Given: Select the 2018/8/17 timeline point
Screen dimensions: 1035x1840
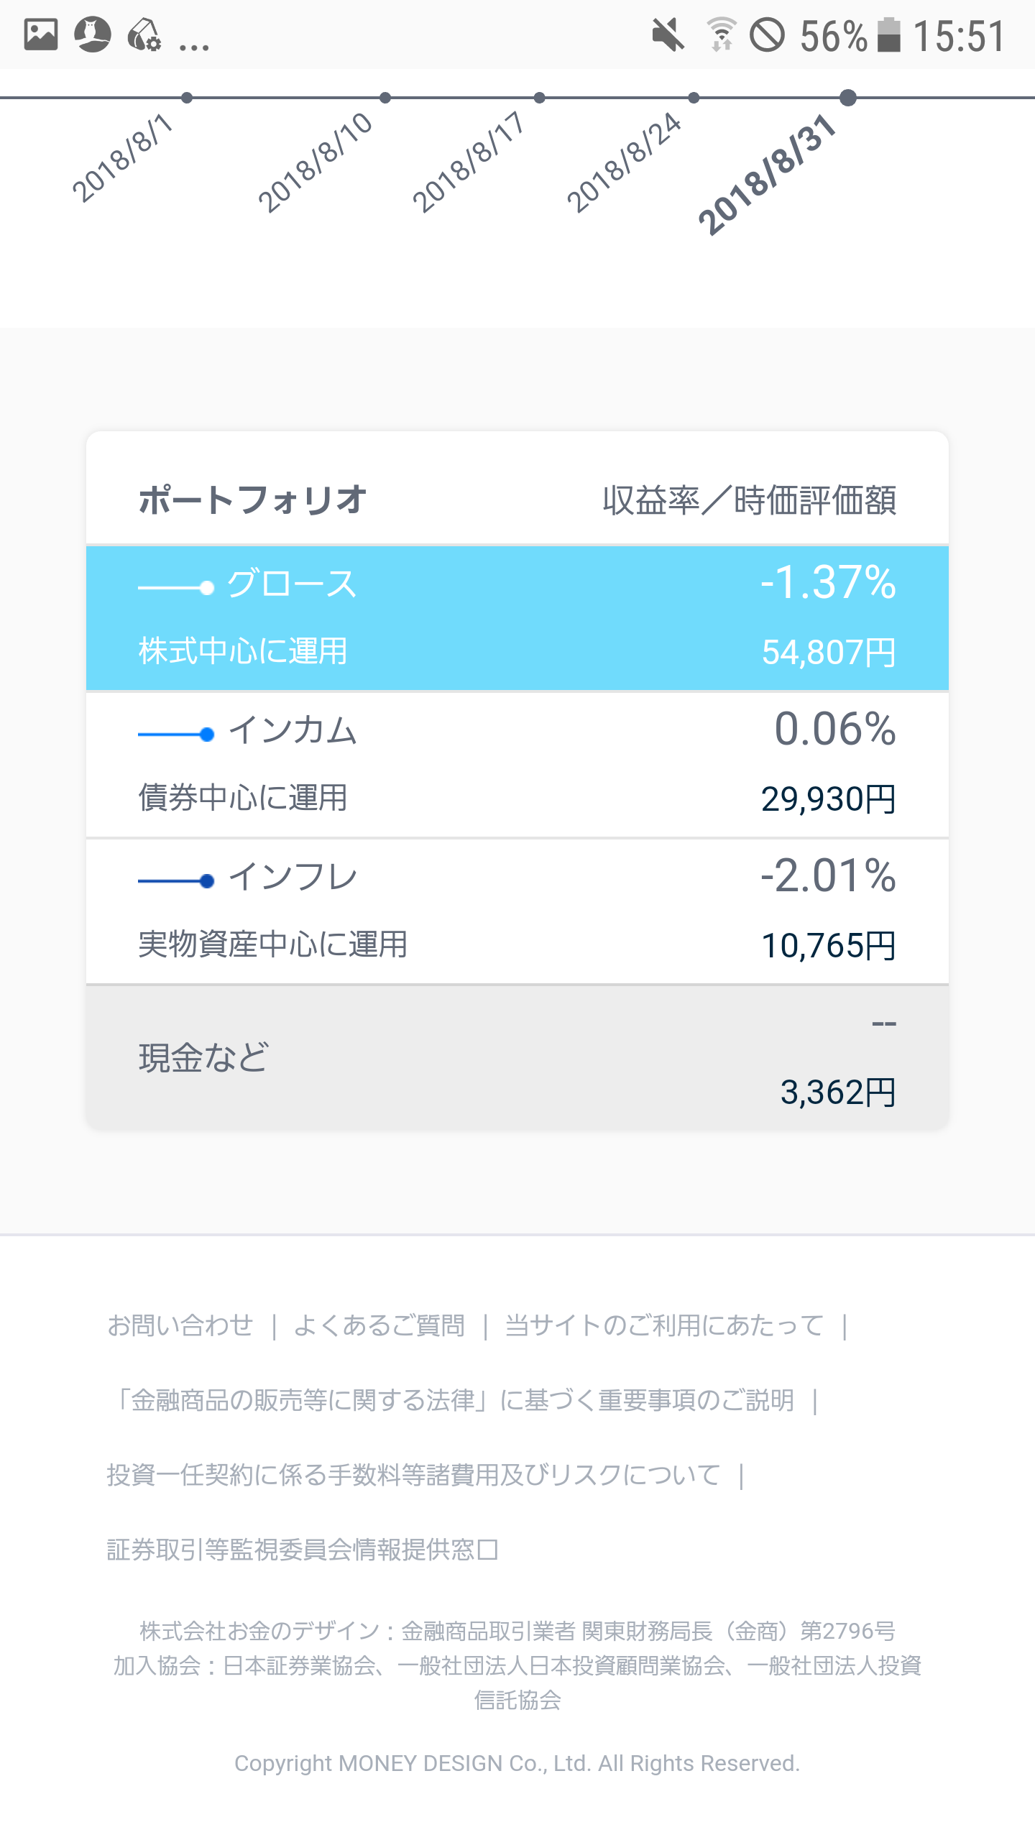Looking at the screenshot, I should pyautogui.click(x=540, y=98).
